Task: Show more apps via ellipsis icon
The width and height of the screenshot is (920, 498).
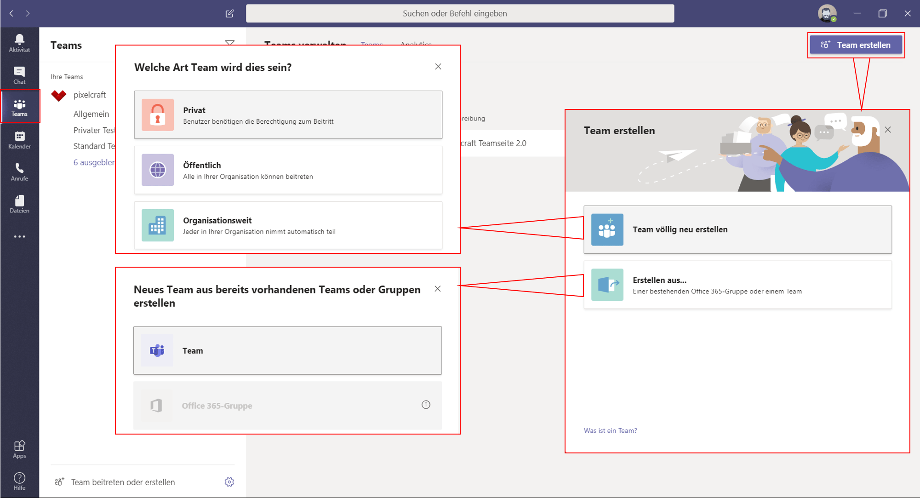Action: [19, 237]
